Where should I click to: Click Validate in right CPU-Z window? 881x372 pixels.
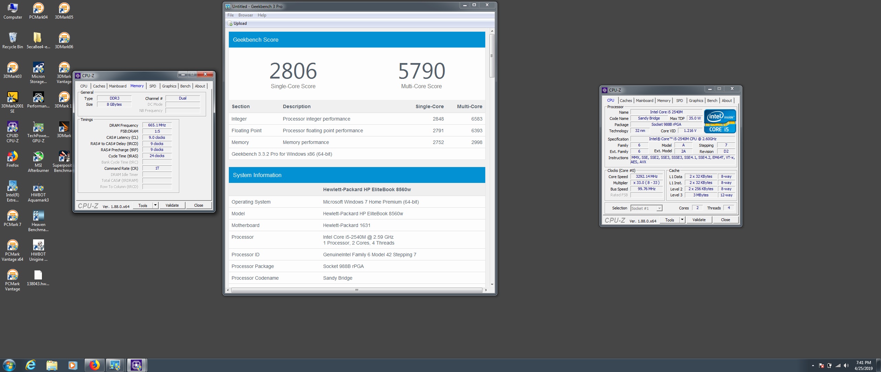coord(699,220)
